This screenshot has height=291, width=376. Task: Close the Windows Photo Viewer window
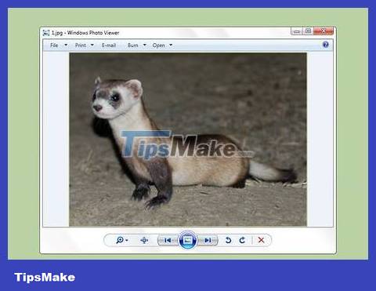[324, 31]
